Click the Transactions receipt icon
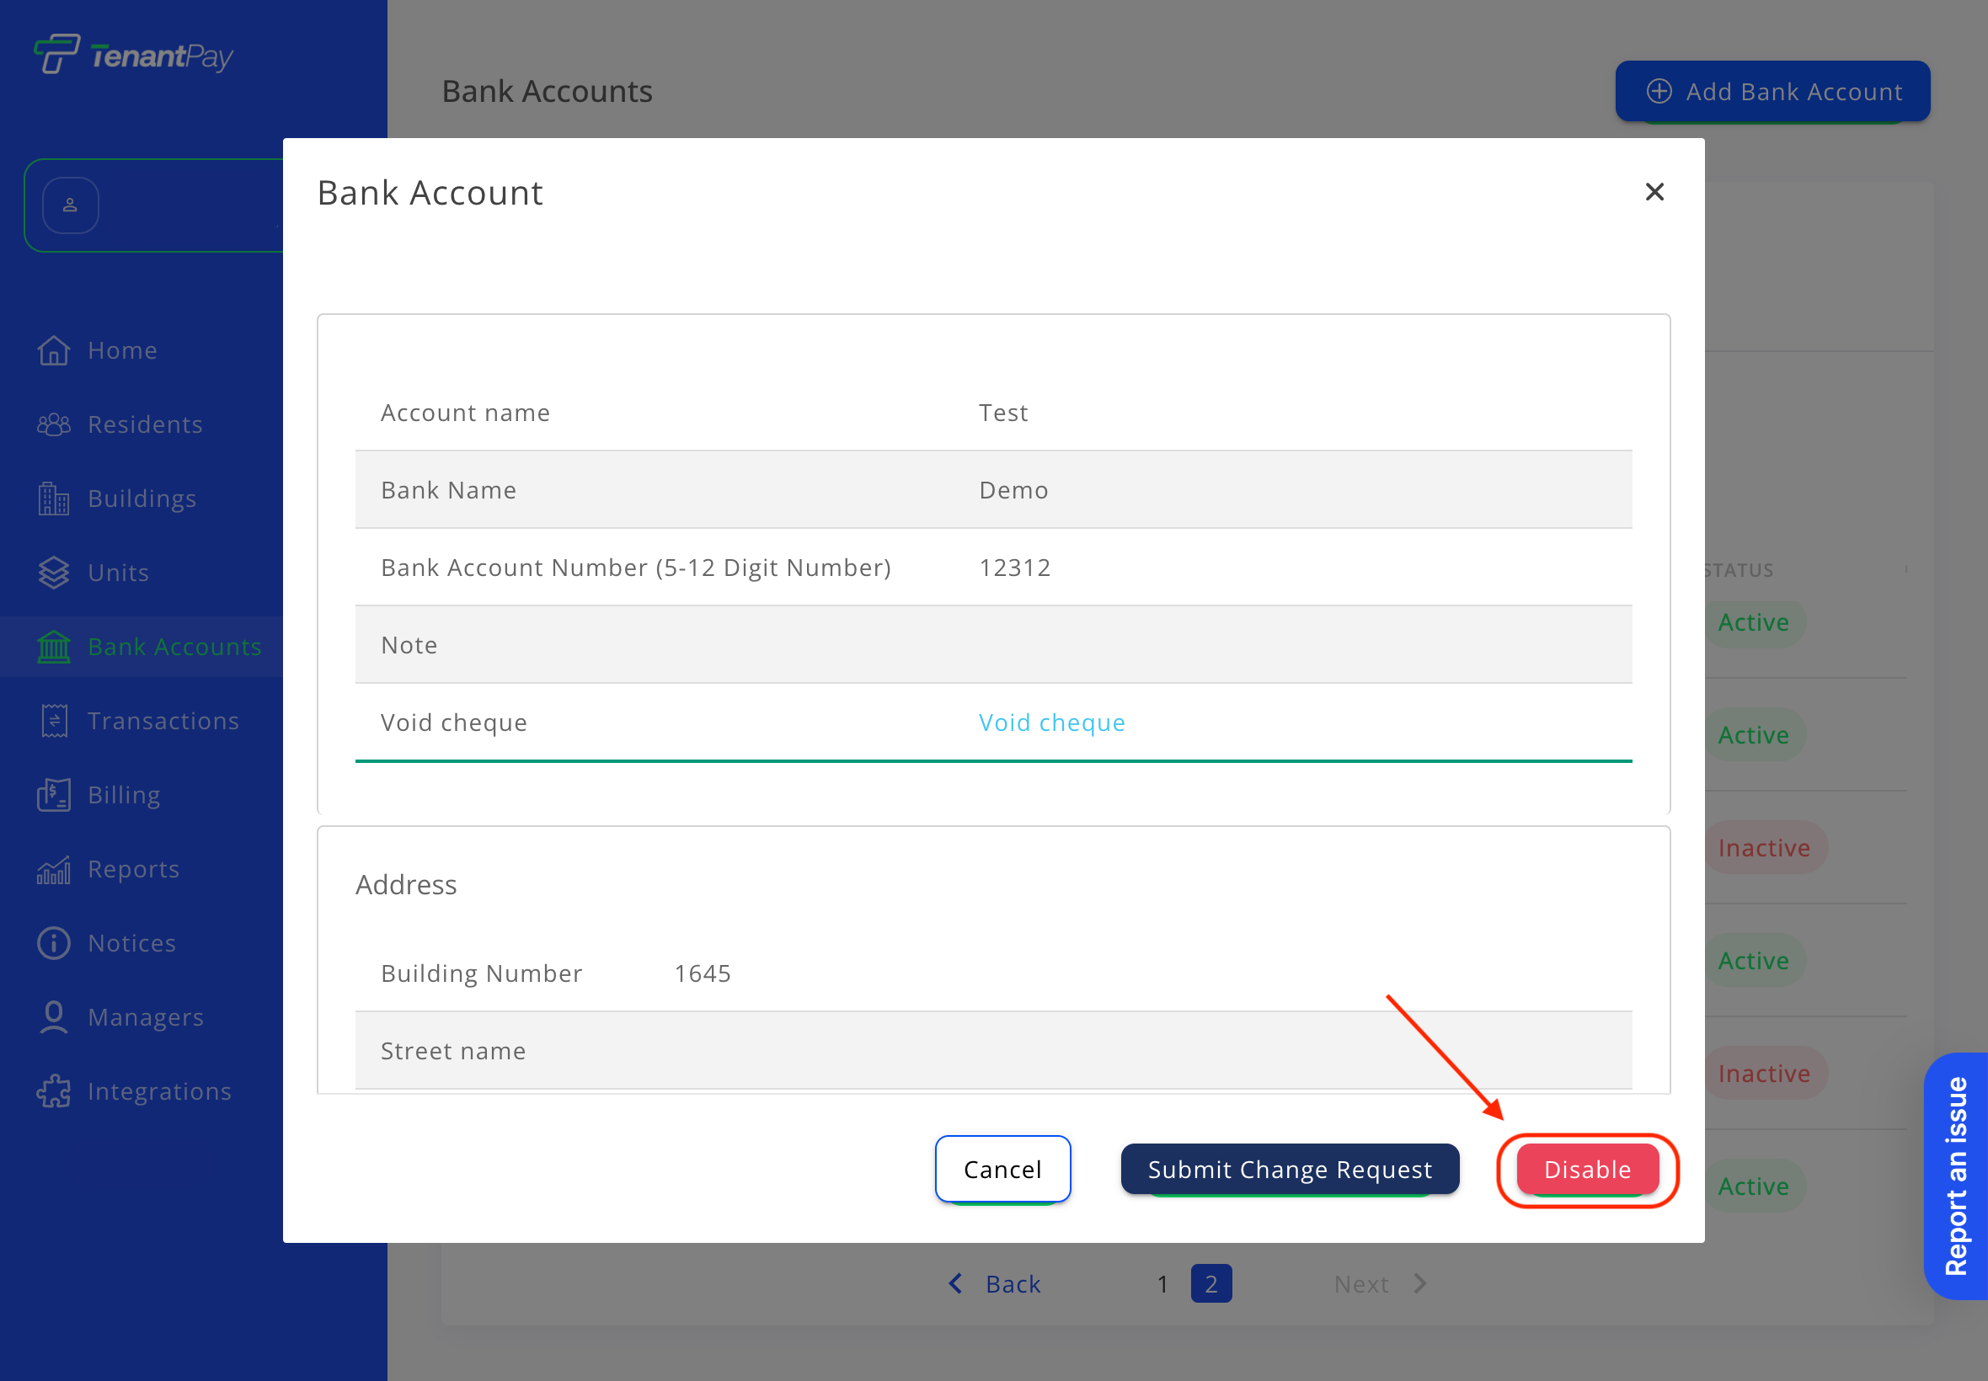The image size is (1988, 1381). (x=54, y=721)
